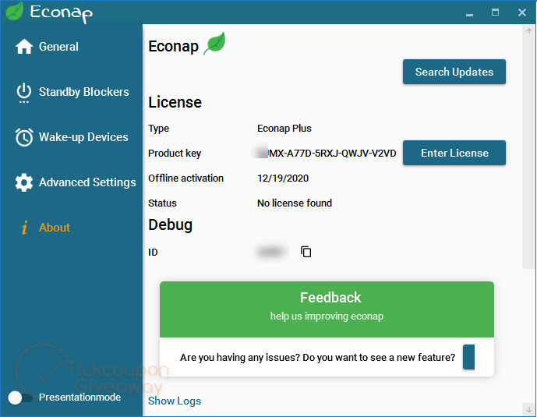Click the Enter License button
Image resolution: width=537 pixels, height=417 pixels.
[x=454, y=153]
